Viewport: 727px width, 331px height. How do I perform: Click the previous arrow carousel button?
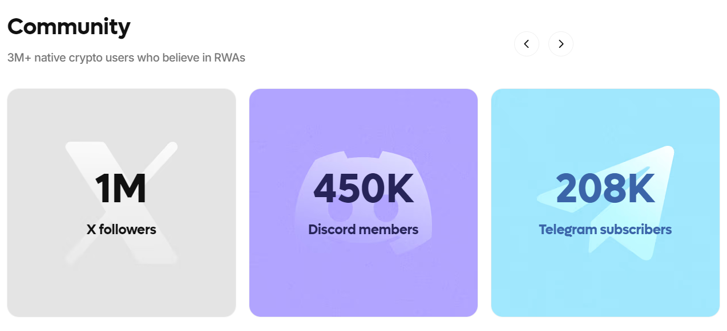pyautogui.click(x=526, y=44)
